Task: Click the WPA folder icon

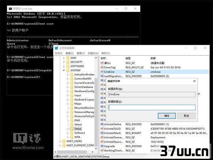Action: (72, 137)
